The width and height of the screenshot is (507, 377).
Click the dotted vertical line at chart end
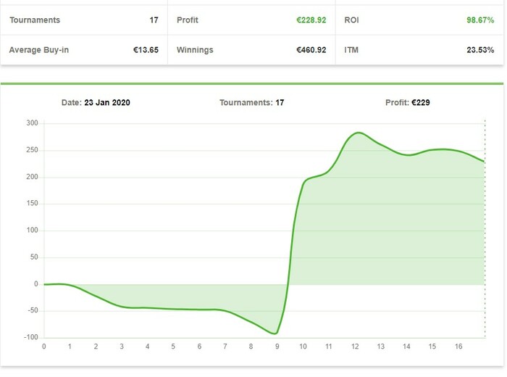click(485, 229)
